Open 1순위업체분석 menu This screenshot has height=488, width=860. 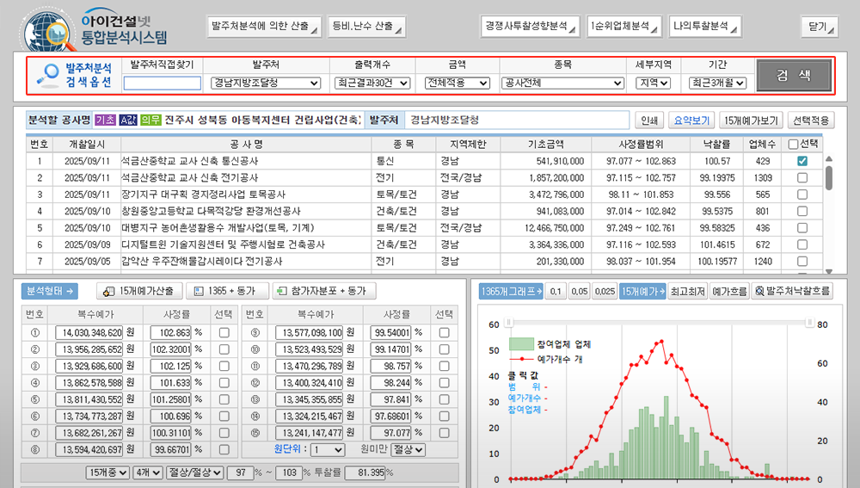(624, 27)
